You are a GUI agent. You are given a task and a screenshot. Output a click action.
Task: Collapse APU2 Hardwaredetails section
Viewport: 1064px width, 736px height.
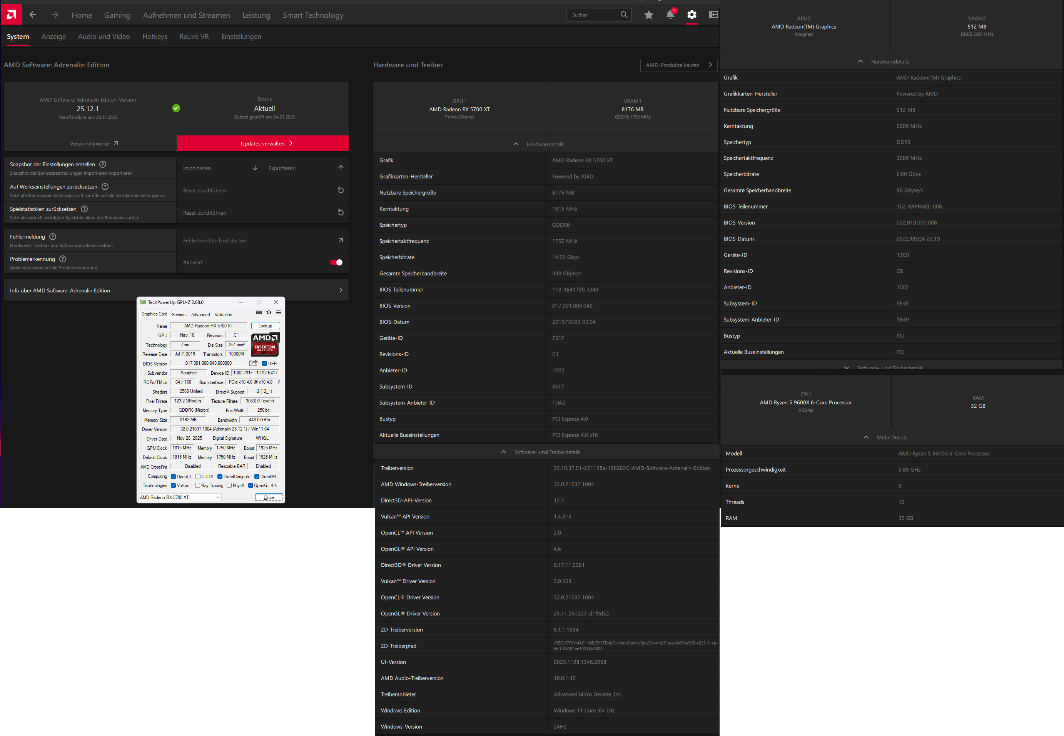pos(891,61)
